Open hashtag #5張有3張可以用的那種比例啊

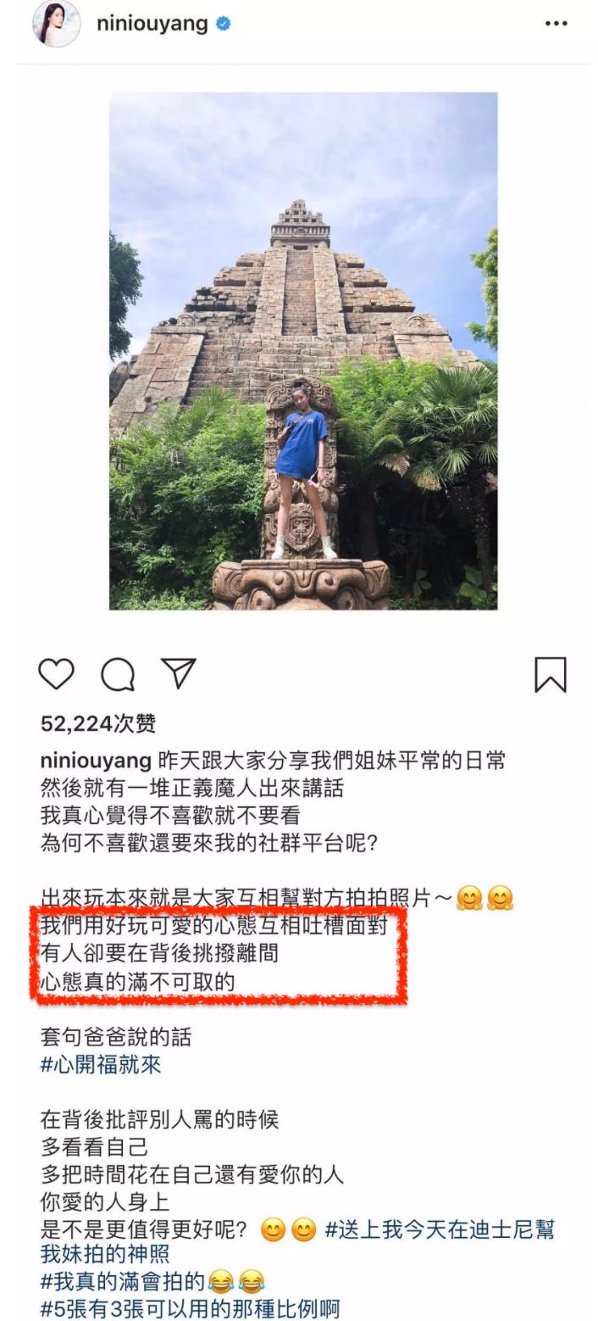(190, 1308)
